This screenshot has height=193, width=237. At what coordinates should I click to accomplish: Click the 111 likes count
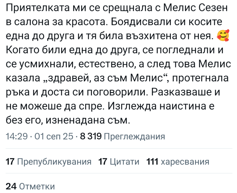[x=153, y=162]
